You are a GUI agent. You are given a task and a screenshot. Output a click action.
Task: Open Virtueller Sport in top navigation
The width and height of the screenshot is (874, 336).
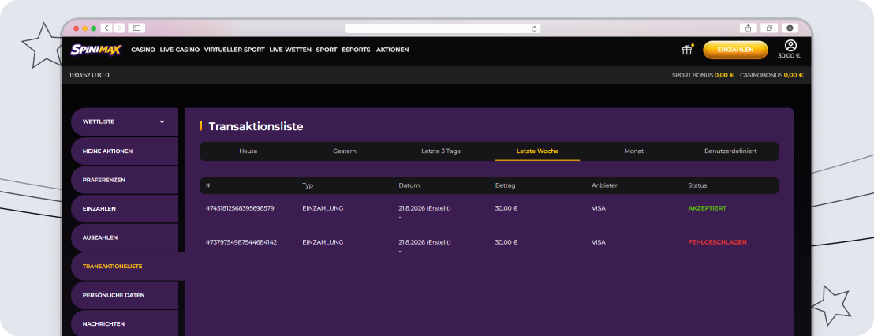coord(234,50)
